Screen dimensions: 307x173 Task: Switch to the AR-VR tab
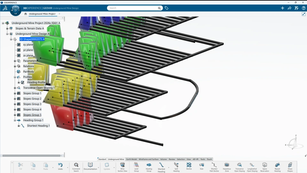pos(195,159)
